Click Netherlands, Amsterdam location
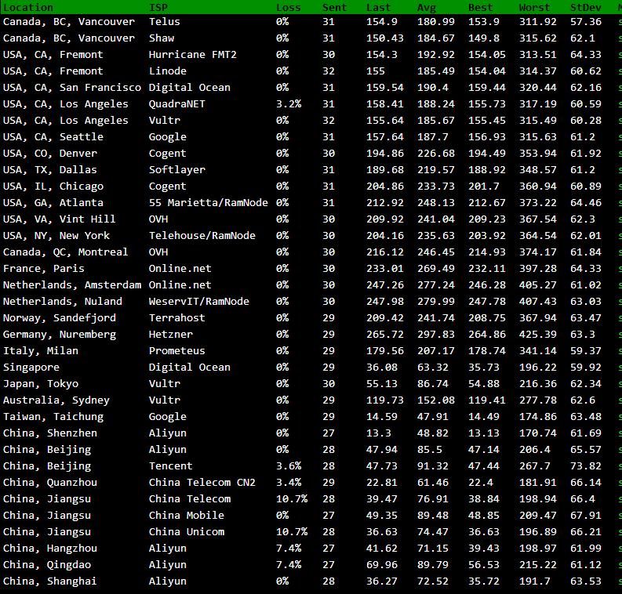The height and width of the screenshot is (594, 622). click(72, 284)
